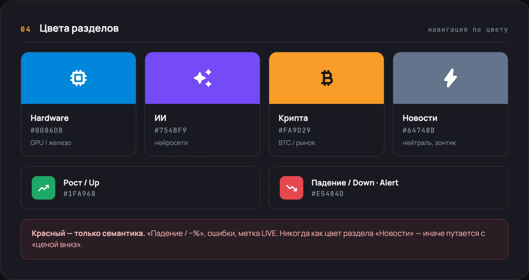This screenshot has width=529, height=280.
Task: Click the 'GPU / железо' description
Action: click(51, 143)
